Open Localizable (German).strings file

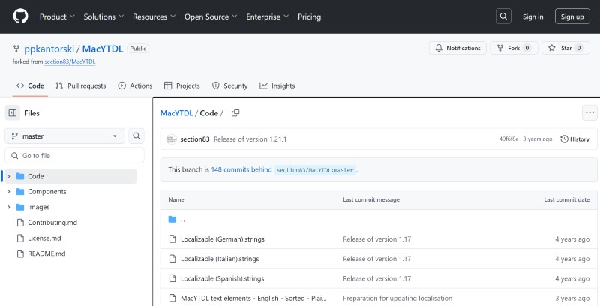[x=222, y=239]
